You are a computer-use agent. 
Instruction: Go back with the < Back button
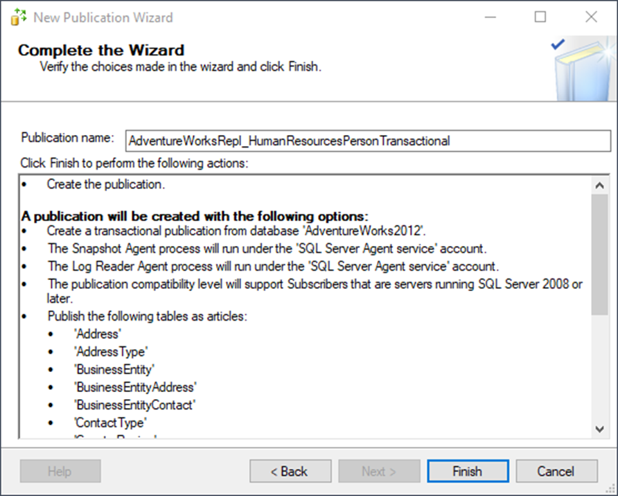(290, 471)
